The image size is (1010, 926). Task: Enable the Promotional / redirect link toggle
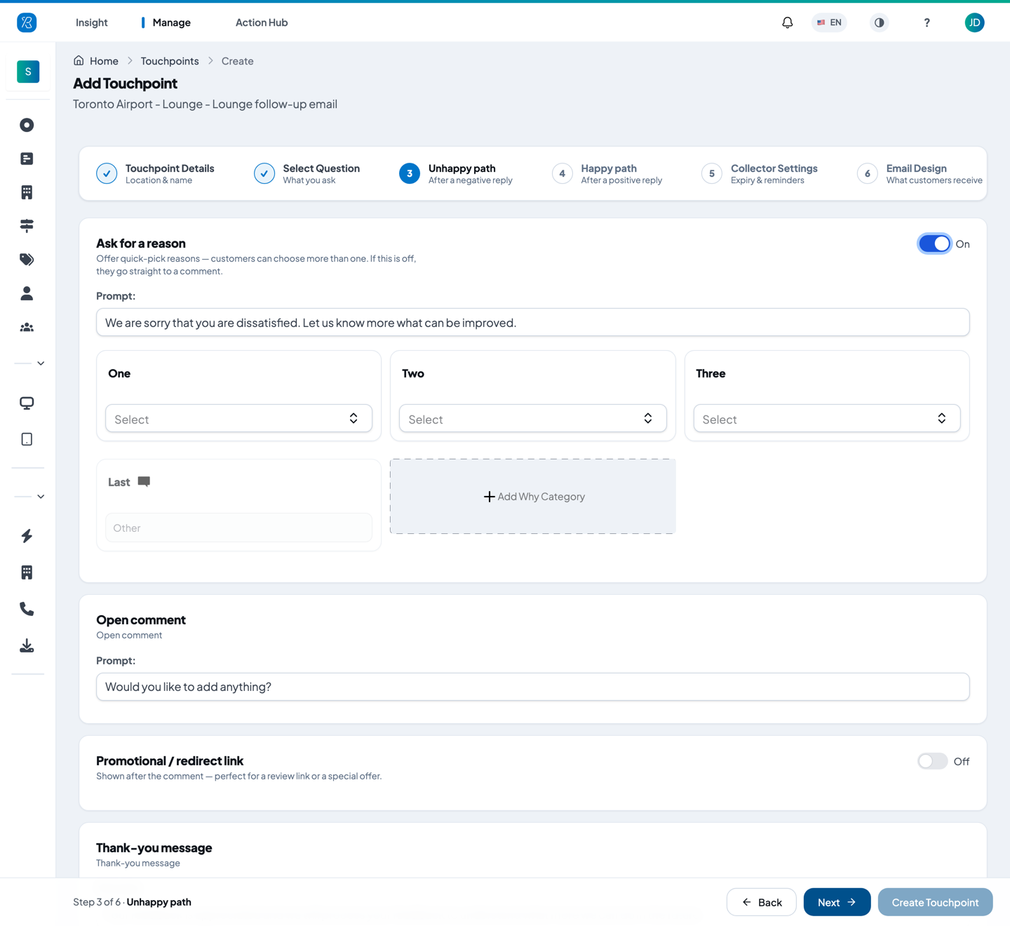coord(932,761)
